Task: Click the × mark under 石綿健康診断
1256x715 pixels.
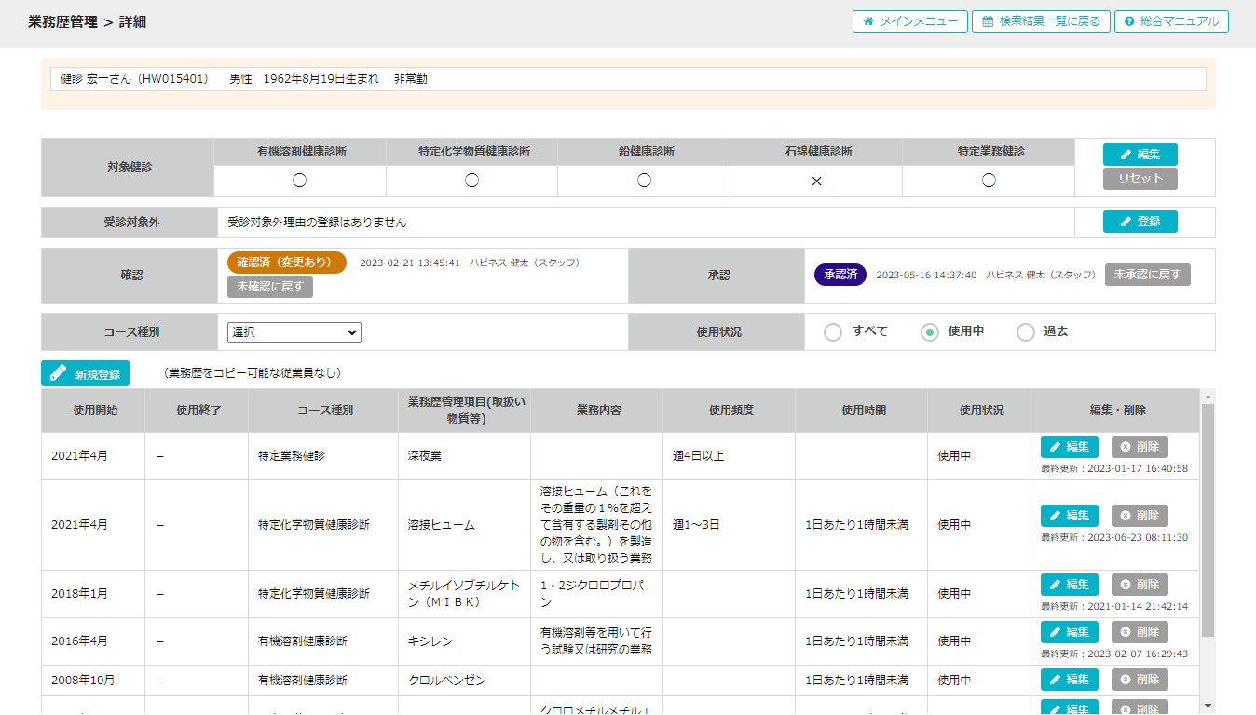Action: 816,181
